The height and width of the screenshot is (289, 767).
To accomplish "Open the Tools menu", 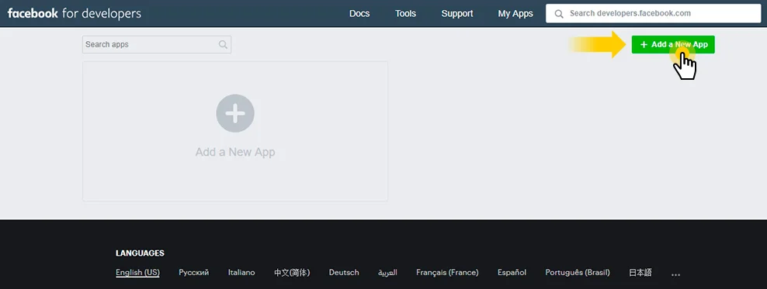I will coord(405,14).
